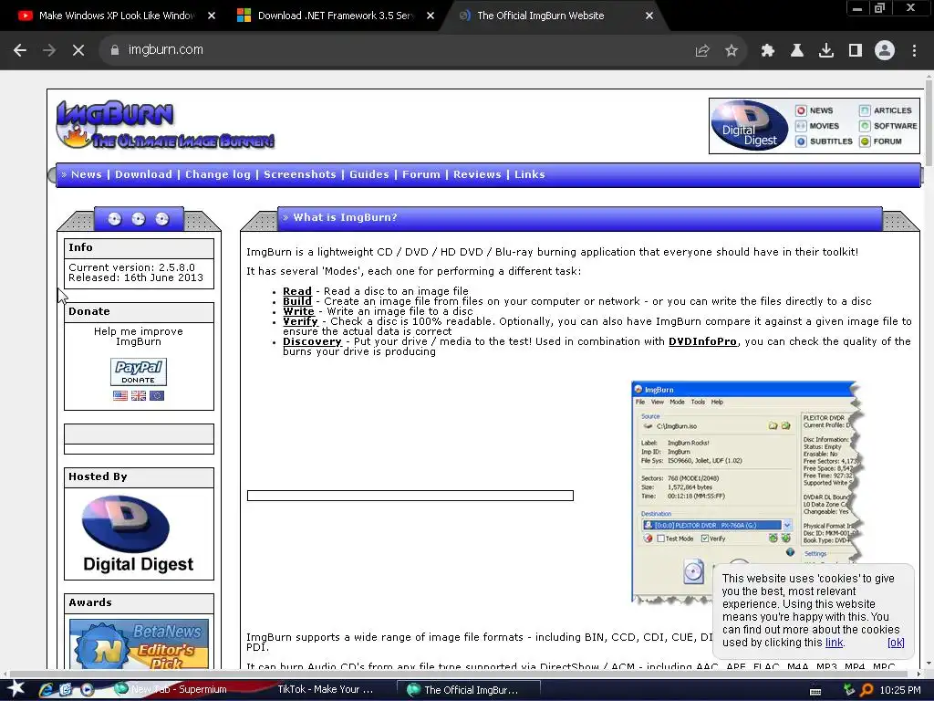Click the Hosted By Digital Digest logo
Image resolution: width=934 pixels, height=701 pixels.
point(139,534)
